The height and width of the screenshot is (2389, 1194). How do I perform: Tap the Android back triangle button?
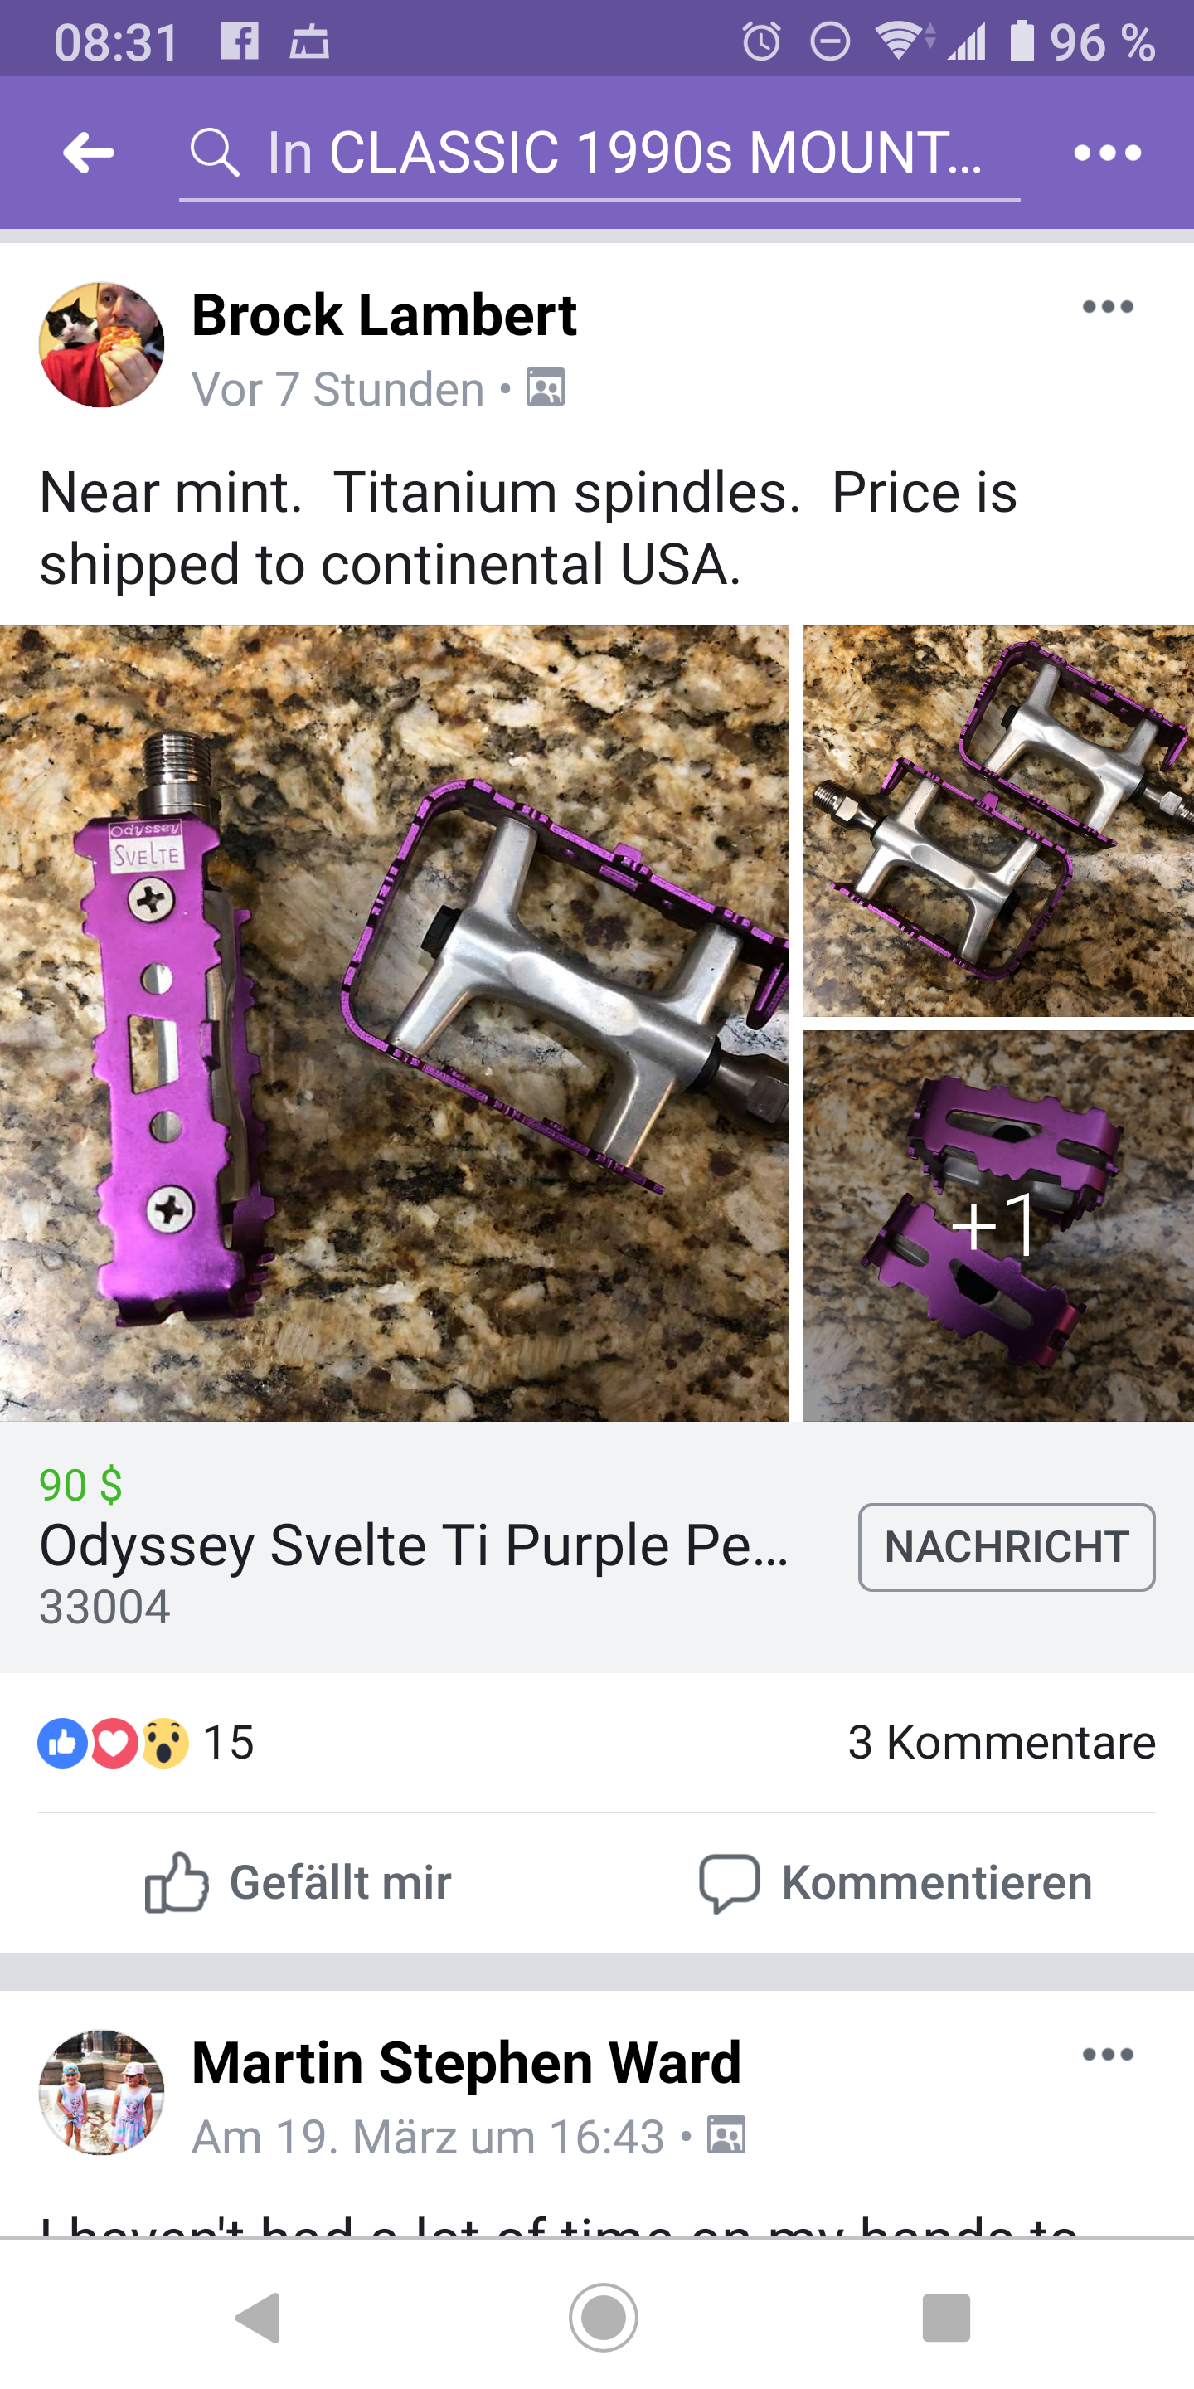click(259, 2318)
